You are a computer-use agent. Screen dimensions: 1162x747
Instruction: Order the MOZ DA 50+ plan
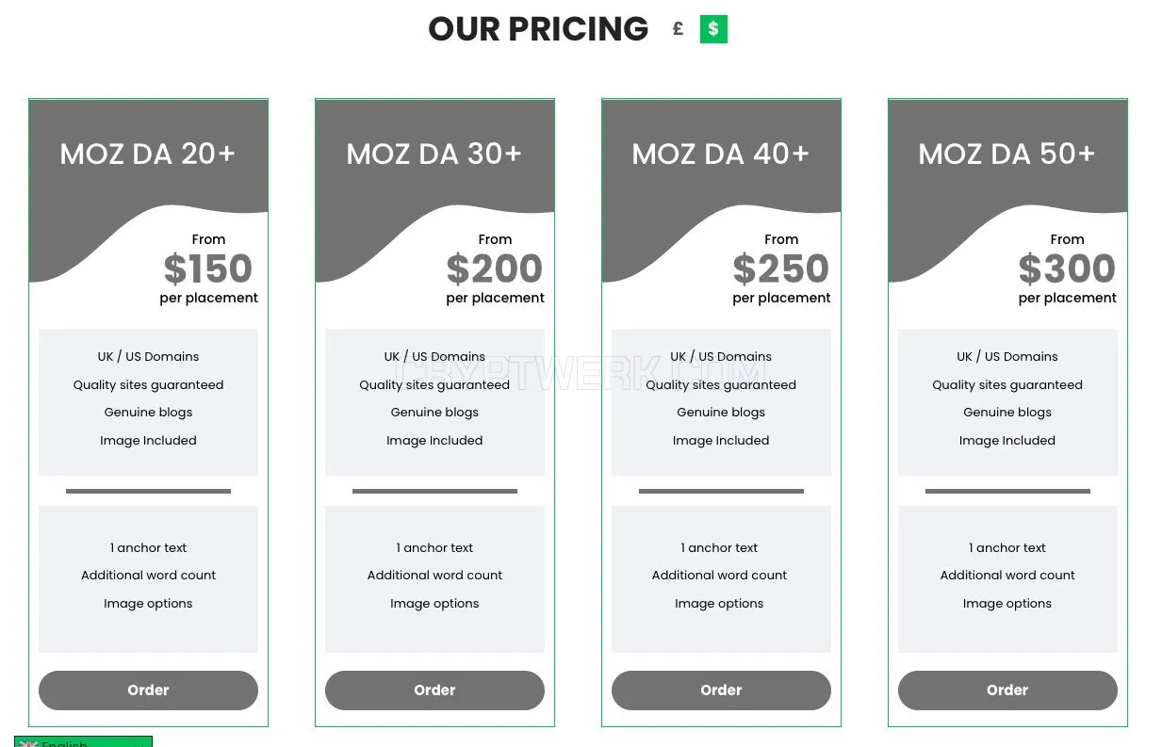(x=1007, y=690)
